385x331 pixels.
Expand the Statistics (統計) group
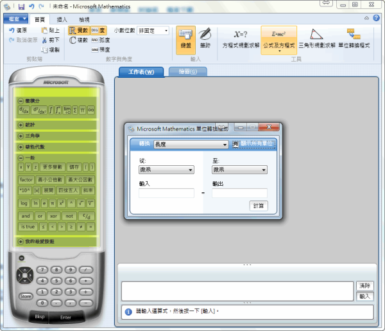[21, 125]
